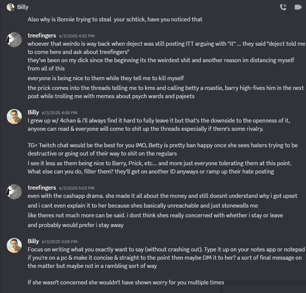
Task: Click the 6/3/2025 4:58 PM timestamp
Action: (59, 113)
